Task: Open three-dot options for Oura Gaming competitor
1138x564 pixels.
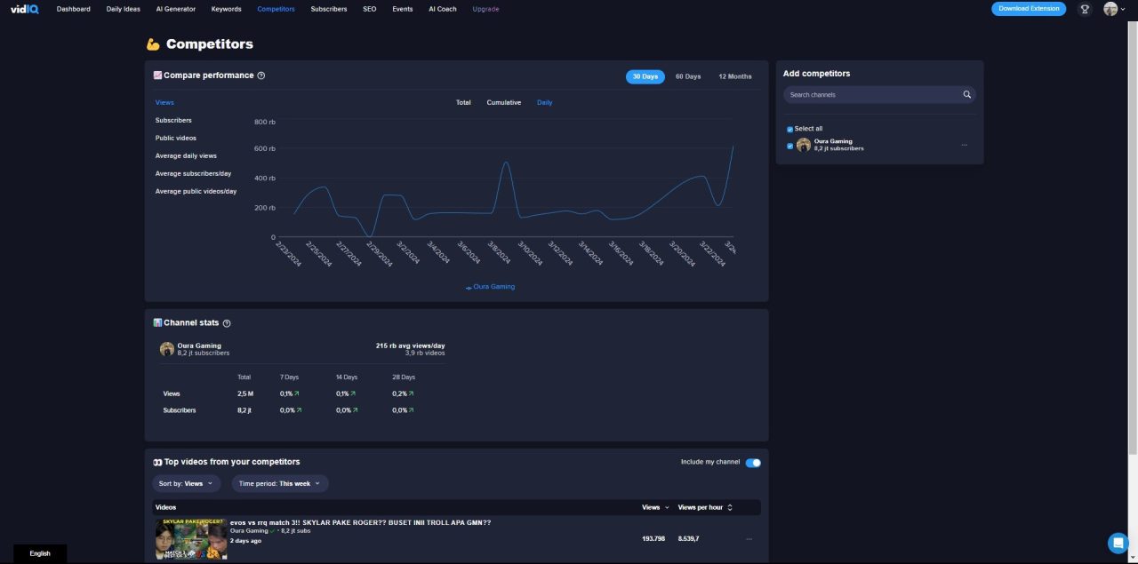Action: click(x=964, y=145)
